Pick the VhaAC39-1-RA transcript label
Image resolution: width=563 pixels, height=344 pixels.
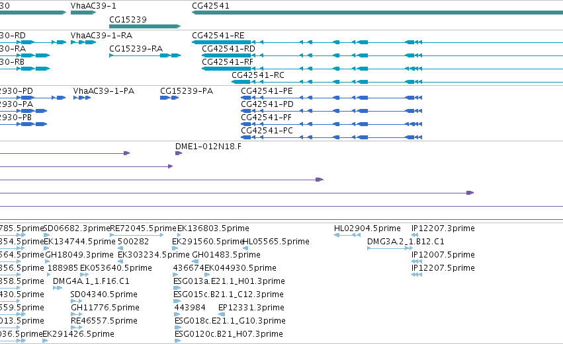pyautogui.click(x=101, y=36)
